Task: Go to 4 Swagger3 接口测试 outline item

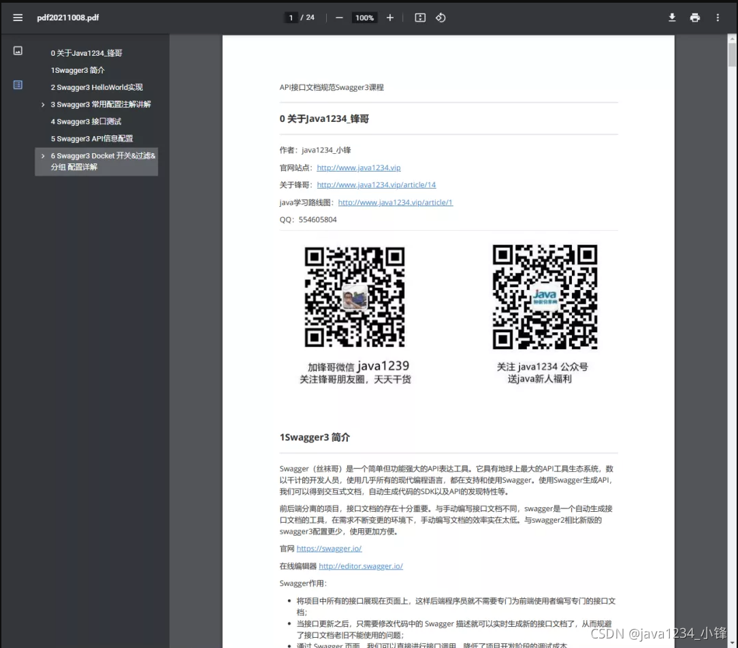Action: (86, 121)
